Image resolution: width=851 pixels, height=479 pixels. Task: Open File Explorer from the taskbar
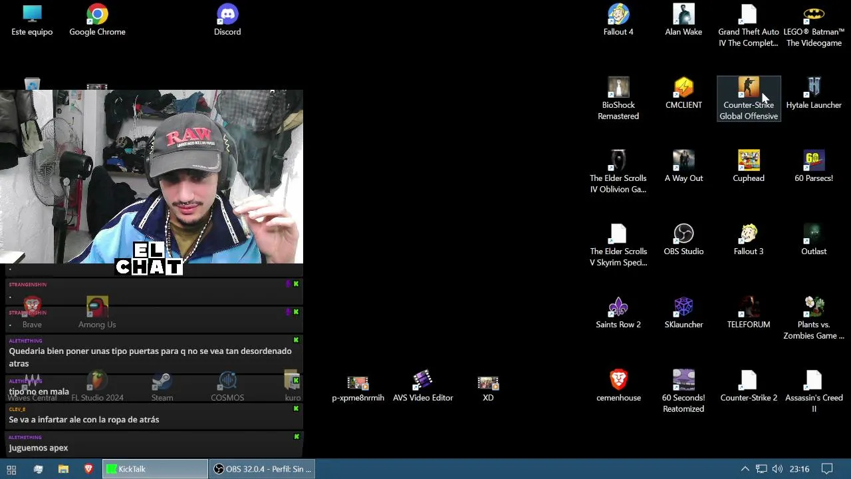63,469
